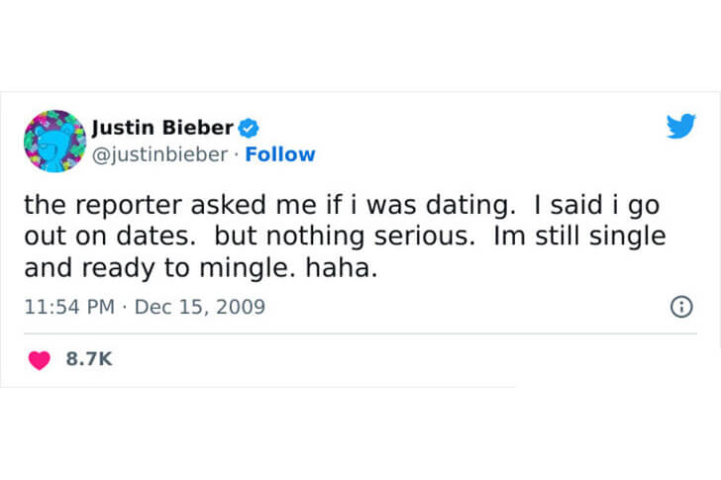This screenshot has height=480, width=721.
Task: Open the tweet info circle icon
Action: click(681, 307)
